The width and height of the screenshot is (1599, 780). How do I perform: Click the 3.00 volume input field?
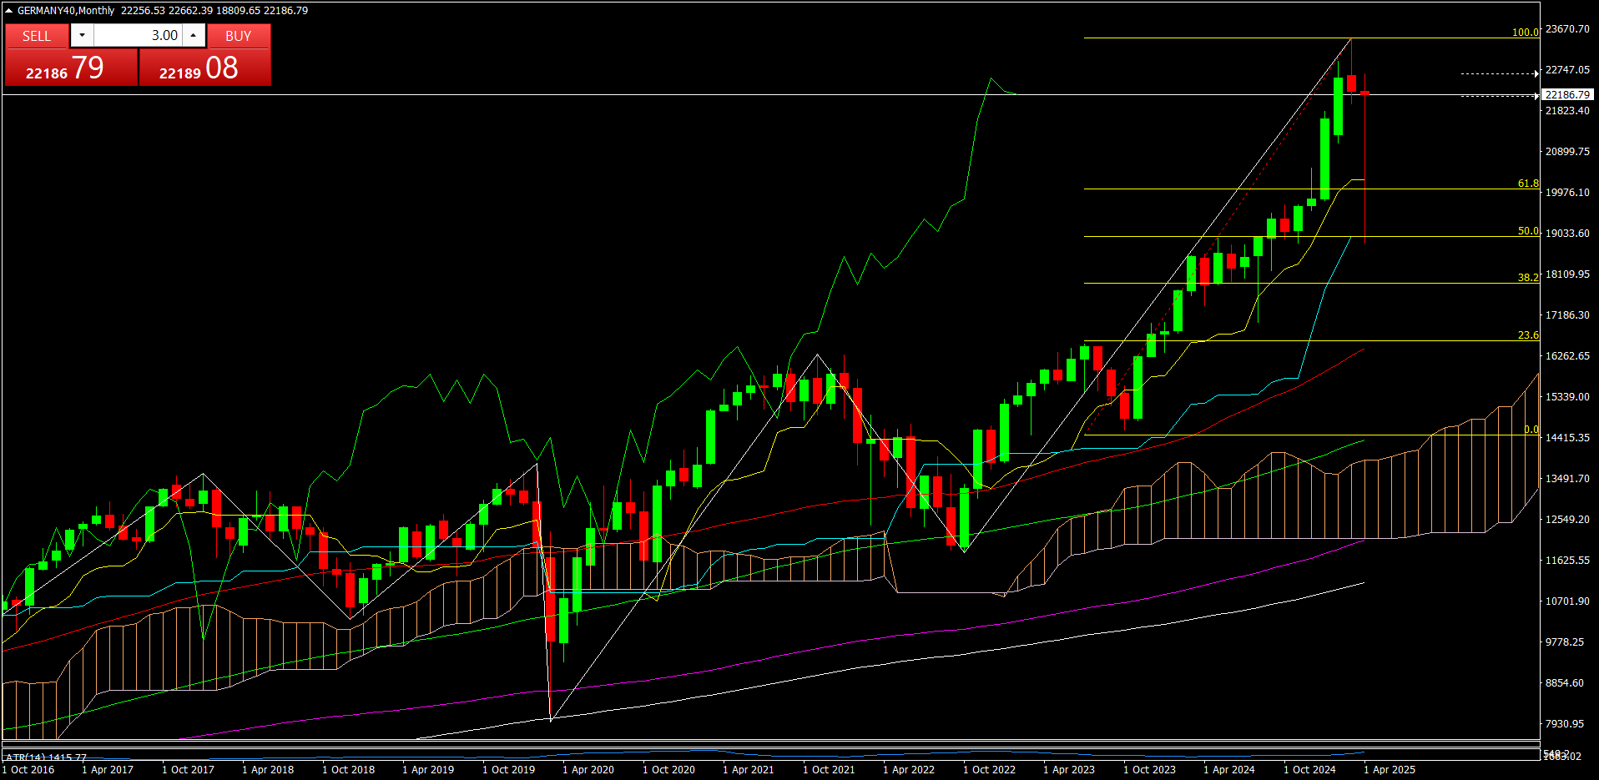pos(138,35)
